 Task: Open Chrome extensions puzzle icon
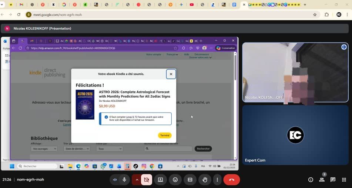coord(326,15)
